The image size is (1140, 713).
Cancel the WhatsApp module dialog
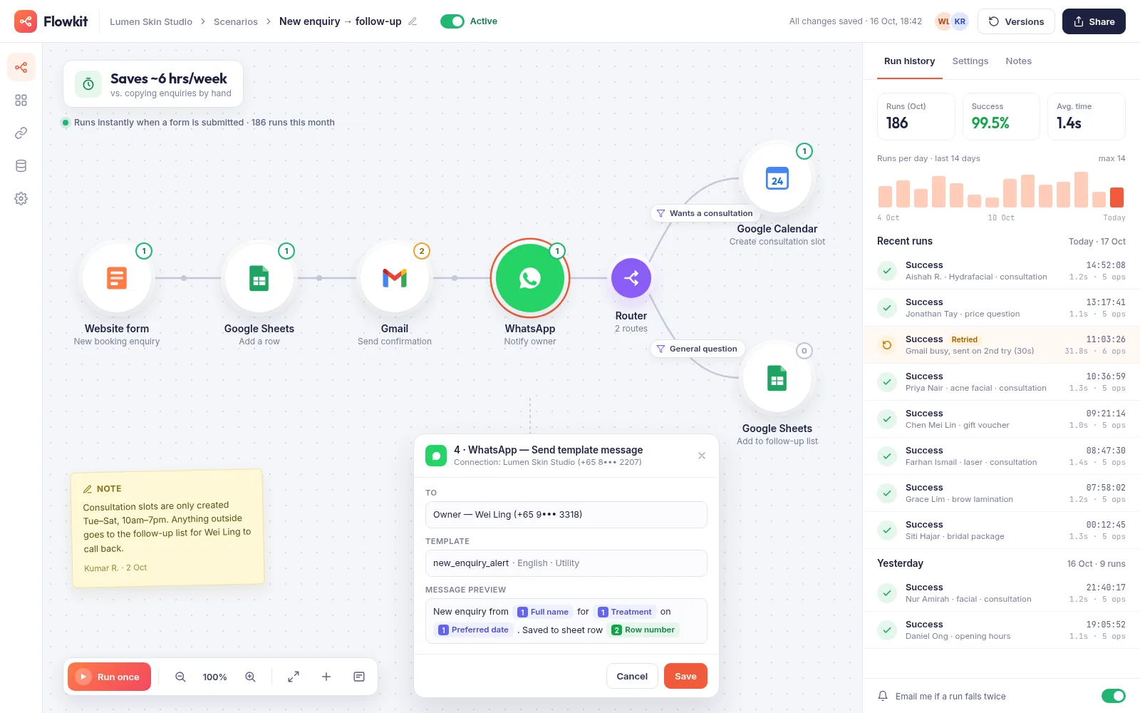point(632,676)
